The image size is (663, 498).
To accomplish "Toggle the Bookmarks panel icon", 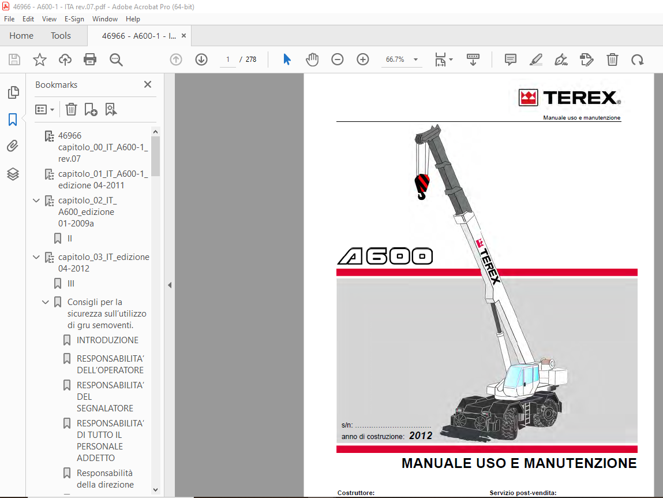I will [x=13, y=120].
